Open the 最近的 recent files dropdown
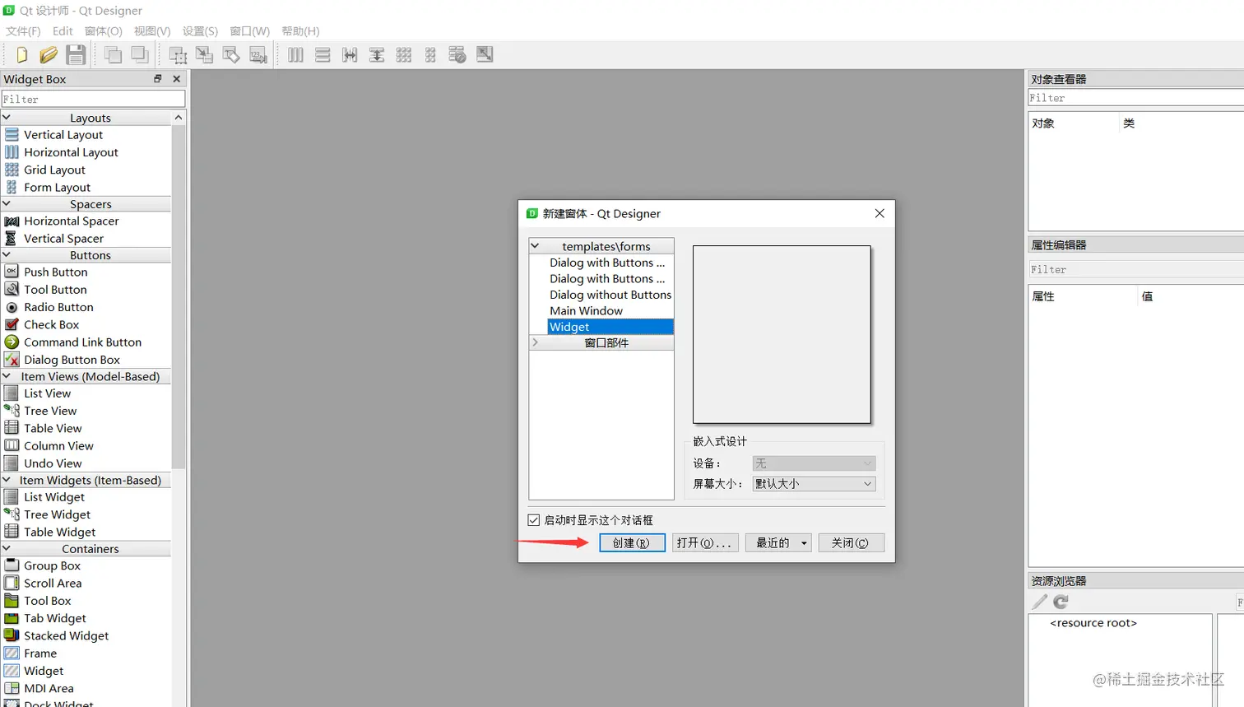Image resolution: width=1244 pixels, height=707 pixels. (x=777, y=542)
